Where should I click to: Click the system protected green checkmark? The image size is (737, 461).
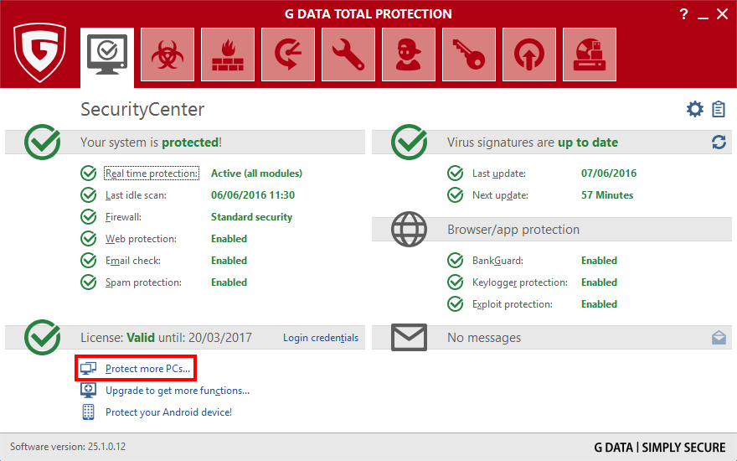coord(43,142)
